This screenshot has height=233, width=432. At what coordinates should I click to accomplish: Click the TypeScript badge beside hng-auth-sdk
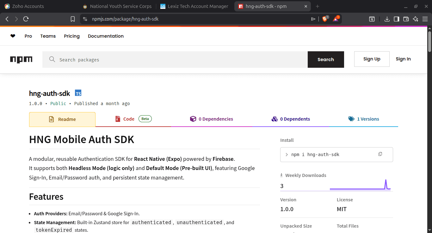[78, 93]
